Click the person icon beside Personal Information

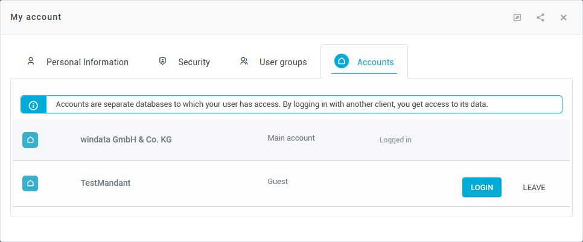point(31,62)
